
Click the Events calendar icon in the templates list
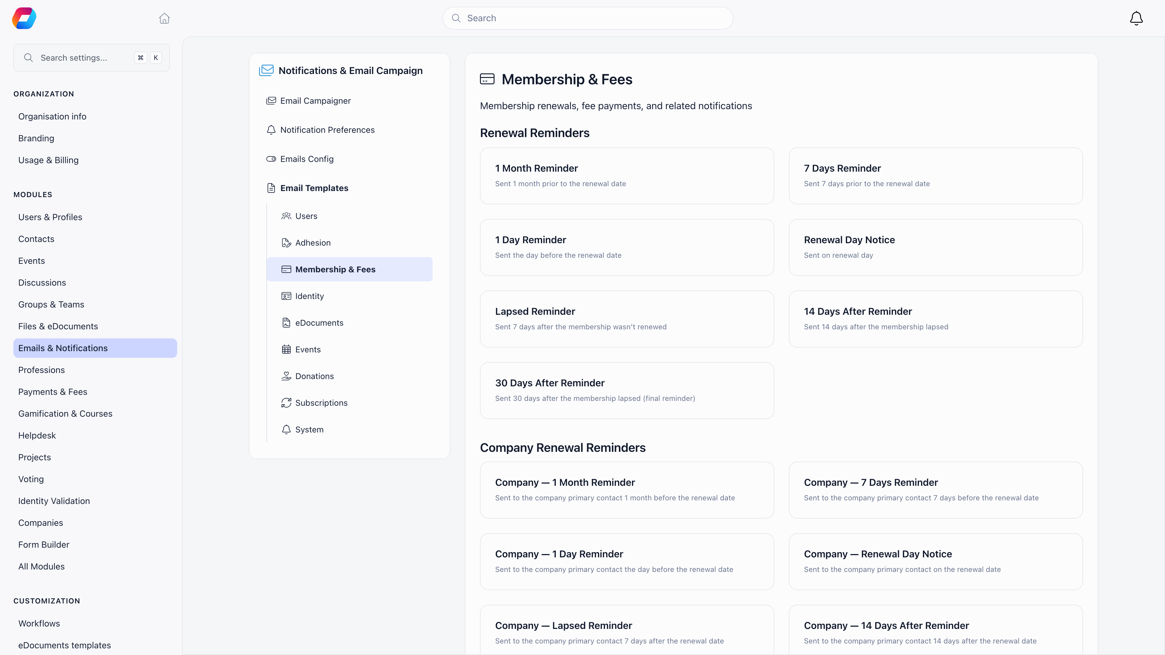(286, 349)
